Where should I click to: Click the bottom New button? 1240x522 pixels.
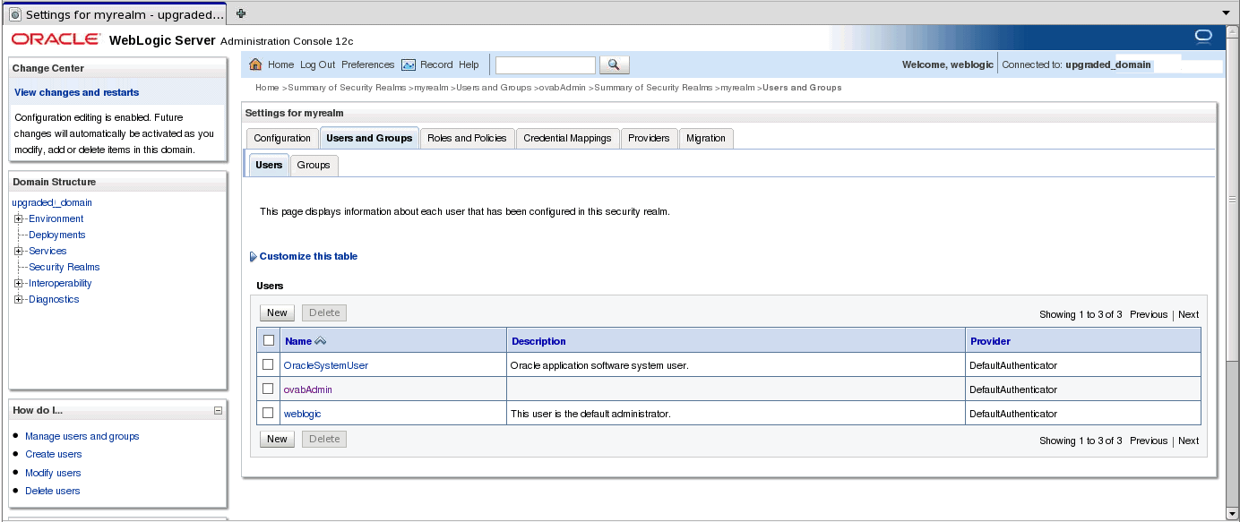277,439
